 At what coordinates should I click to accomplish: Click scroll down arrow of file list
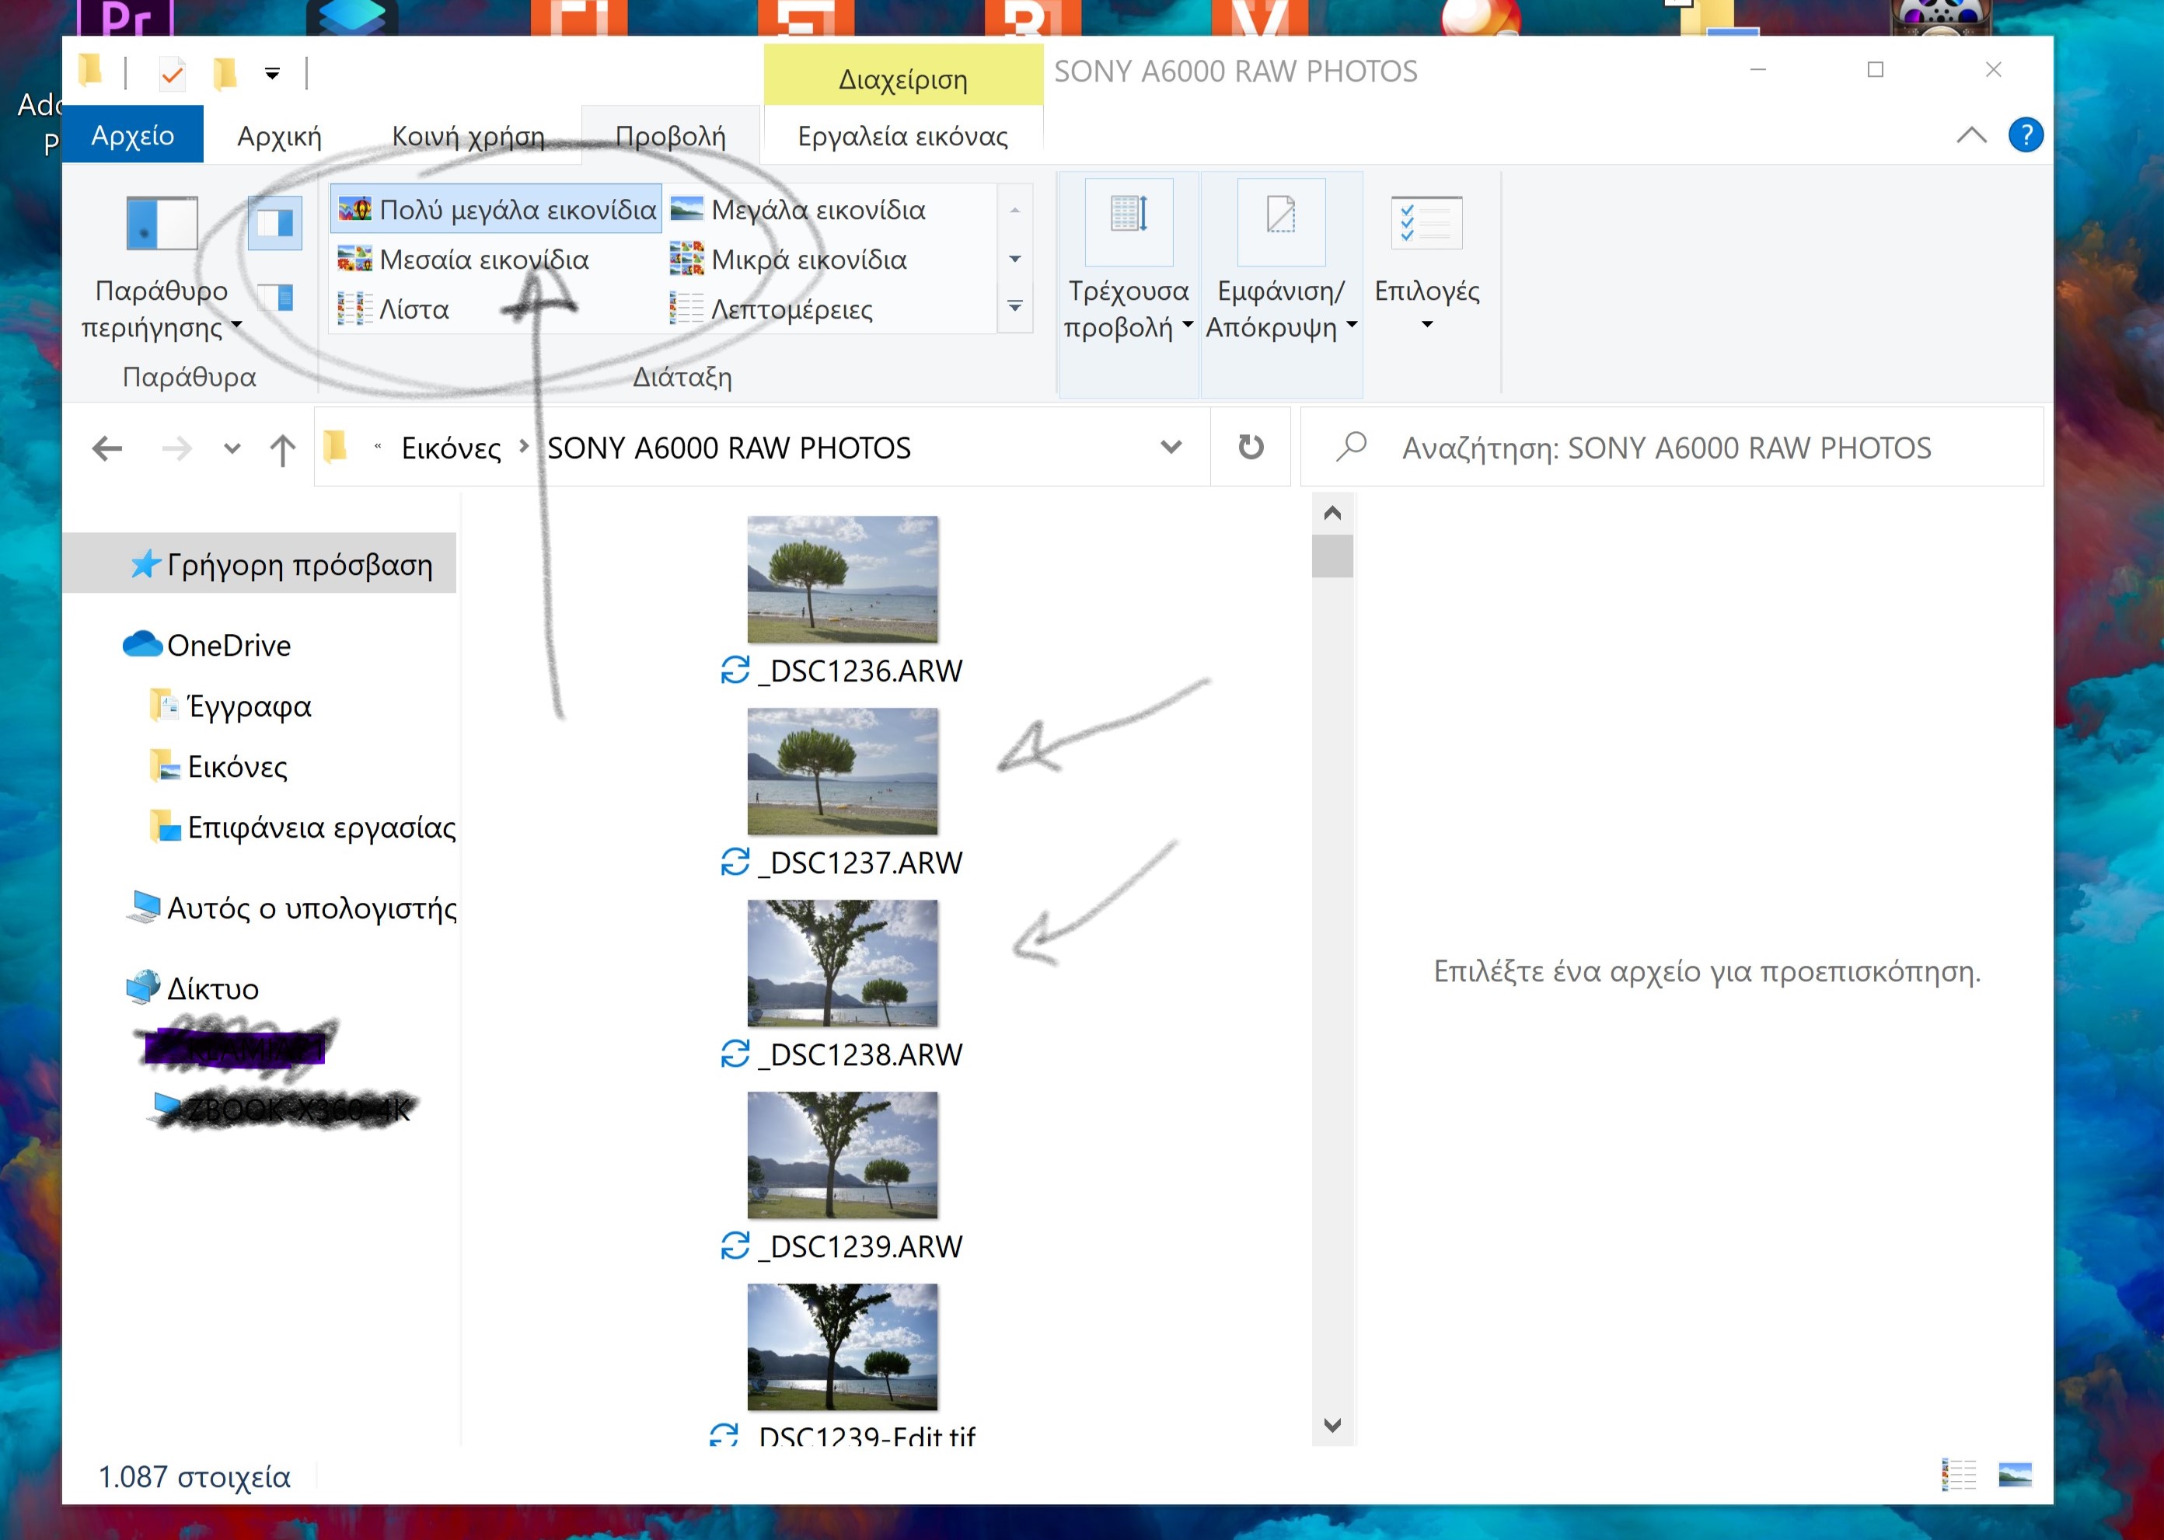pyautogui.click(x=1332, y=1425)
